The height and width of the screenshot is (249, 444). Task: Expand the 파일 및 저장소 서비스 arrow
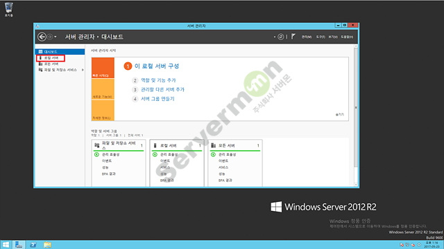(83, 70)
